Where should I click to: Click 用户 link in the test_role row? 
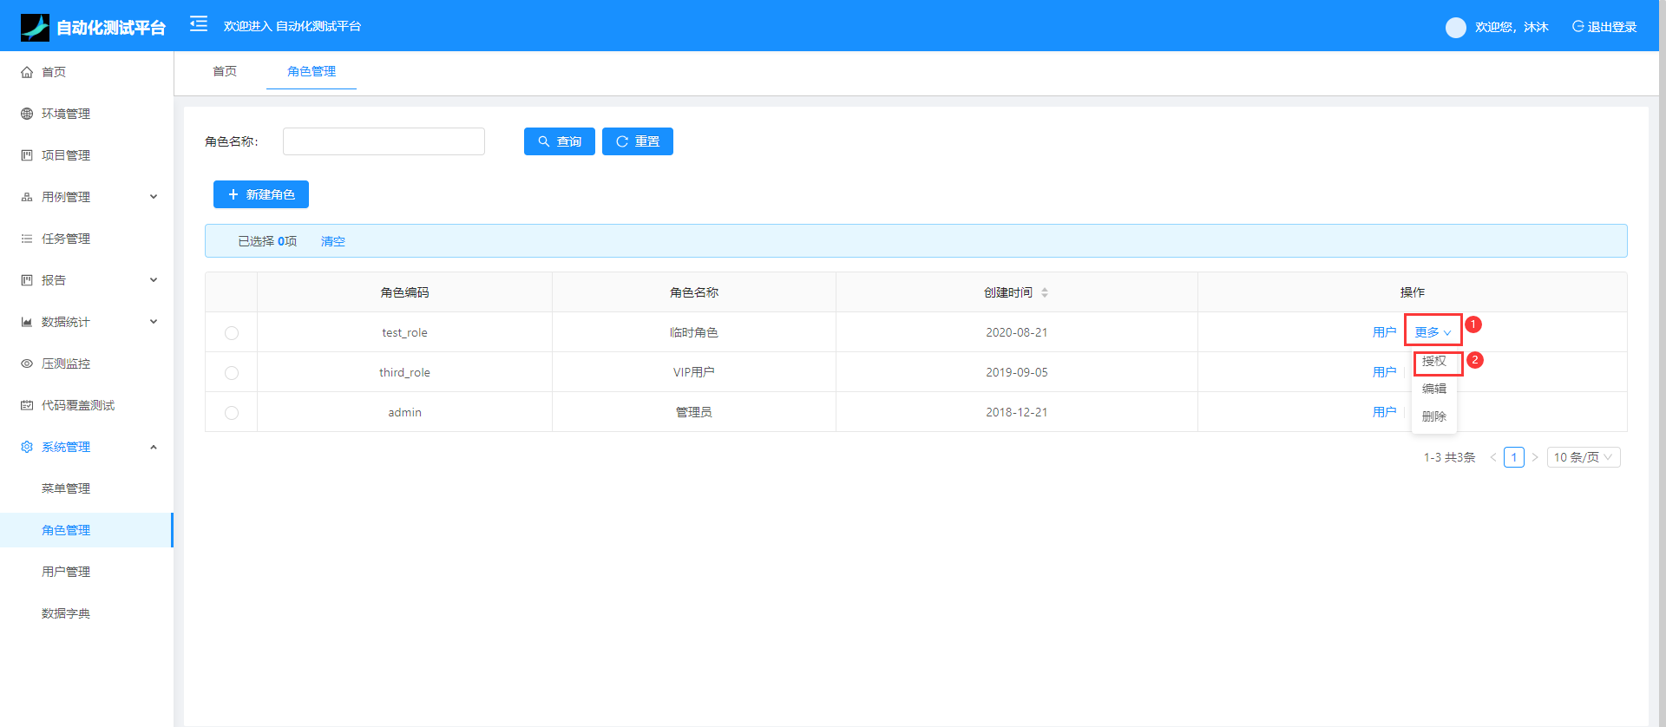(1385, 332)
